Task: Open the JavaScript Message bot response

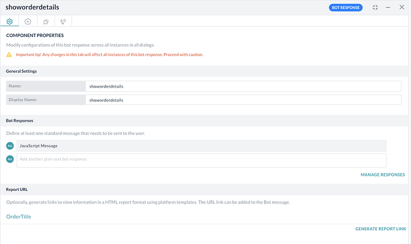Action: pos(201,146)
